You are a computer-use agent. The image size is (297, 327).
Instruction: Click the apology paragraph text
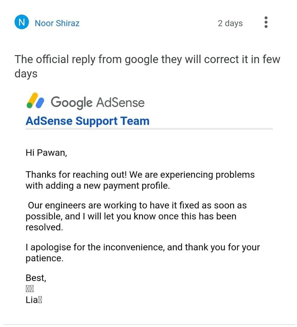(143, 252)
